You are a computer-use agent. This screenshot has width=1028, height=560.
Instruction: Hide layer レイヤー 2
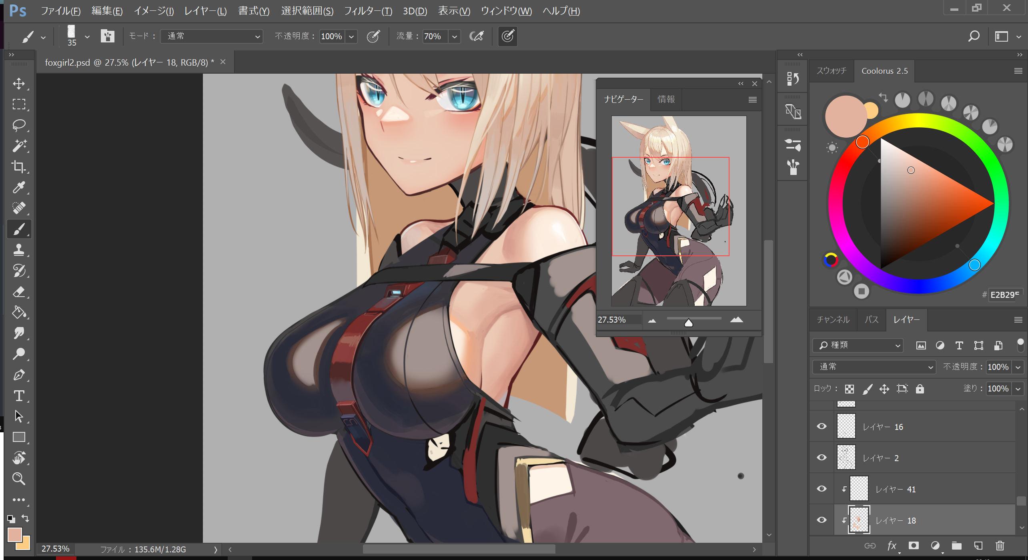coord(822,458)
